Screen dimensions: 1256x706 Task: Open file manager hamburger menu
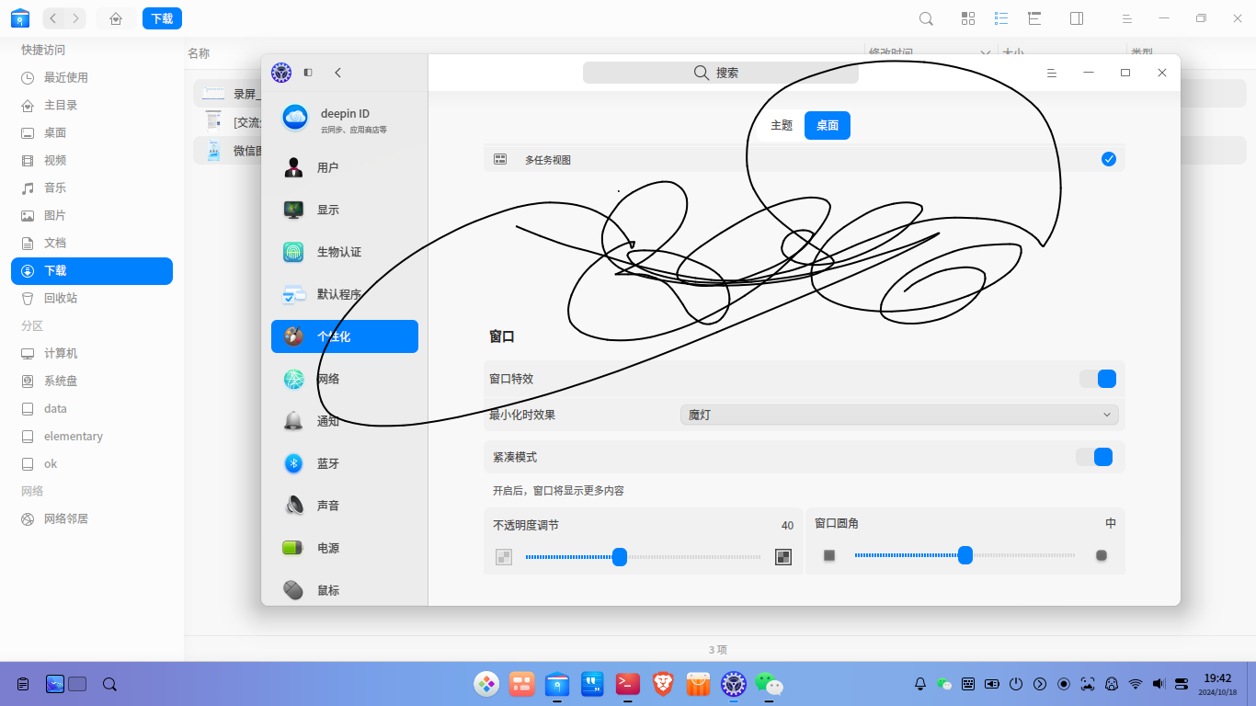click(x=1126, y=18)
